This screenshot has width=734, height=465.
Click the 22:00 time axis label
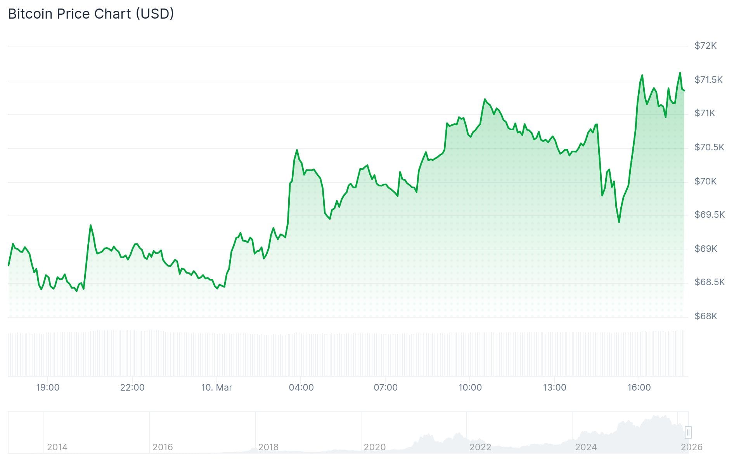click(132, 387)
